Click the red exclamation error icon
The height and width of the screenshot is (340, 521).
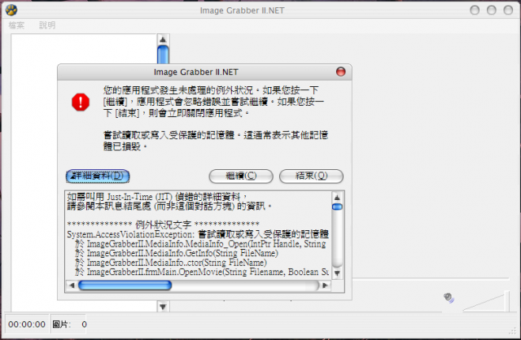(x=81, y=102)
